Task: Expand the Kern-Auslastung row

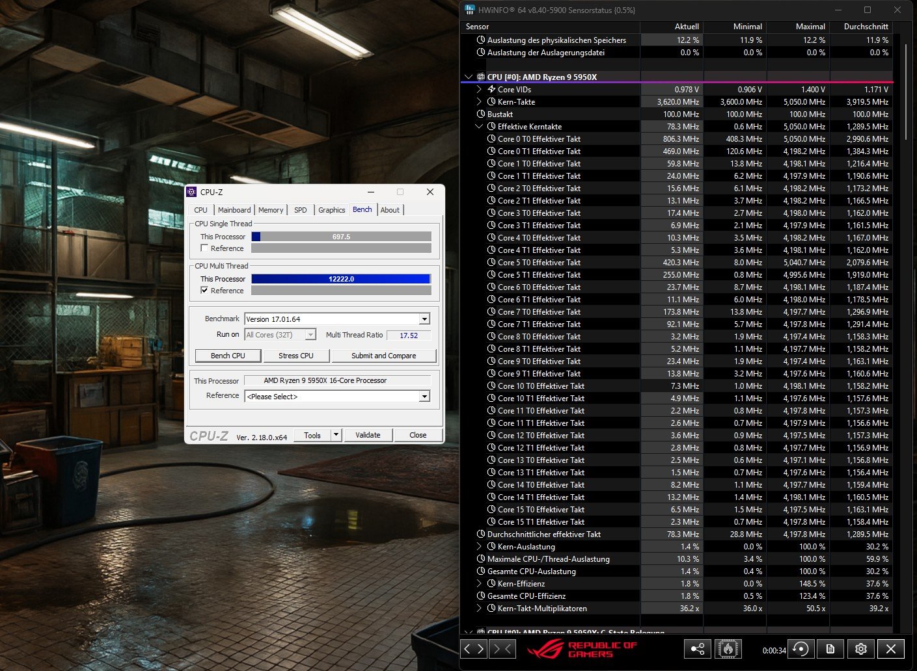Action: pyautogui.click(x=480, y=546)
